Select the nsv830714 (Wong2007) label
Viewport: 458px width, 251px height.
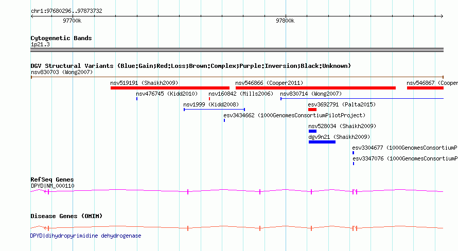click(x=311, y=94)
